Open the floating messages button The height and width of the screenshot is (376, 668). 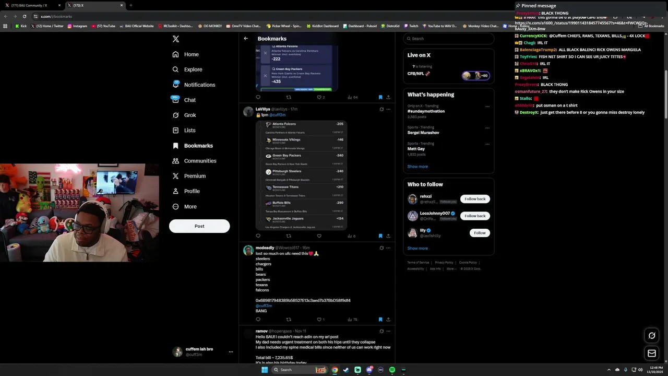point(652,354)
